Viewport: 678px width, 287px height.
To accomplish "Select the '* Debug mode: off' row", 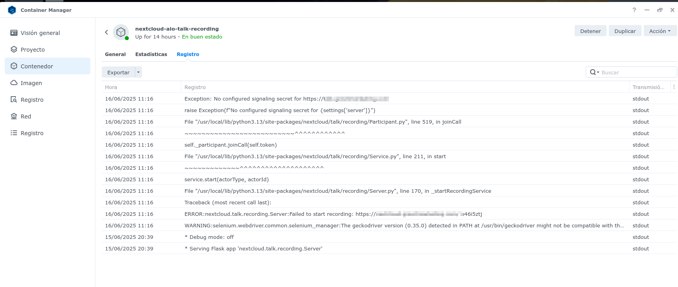I will [x=389, y=237].
